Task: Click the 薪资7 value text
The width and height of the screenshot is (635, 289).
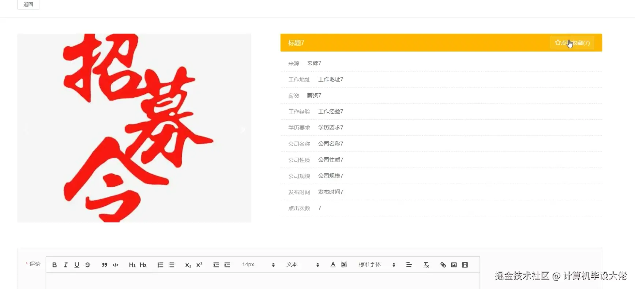Action: [314, 95]
